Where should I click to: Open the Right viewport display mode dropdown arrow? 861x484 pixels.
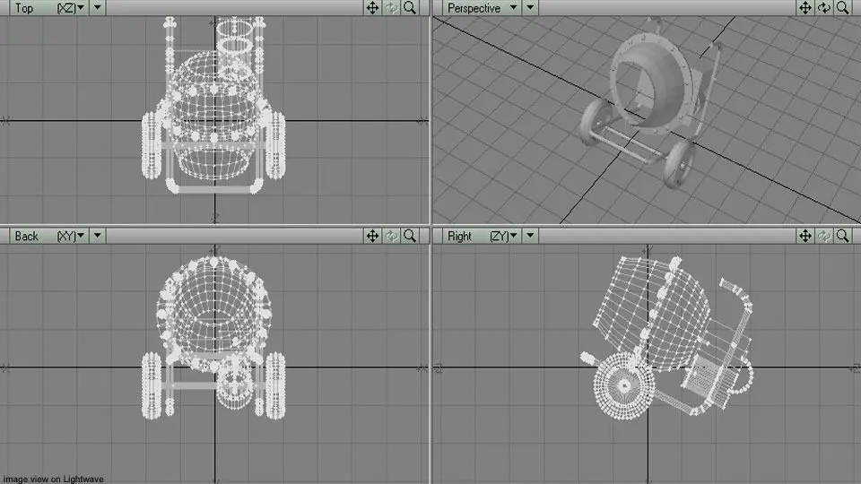coord(530,236)
